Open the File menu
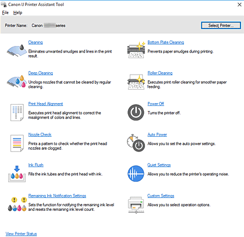 click(5, 13)
